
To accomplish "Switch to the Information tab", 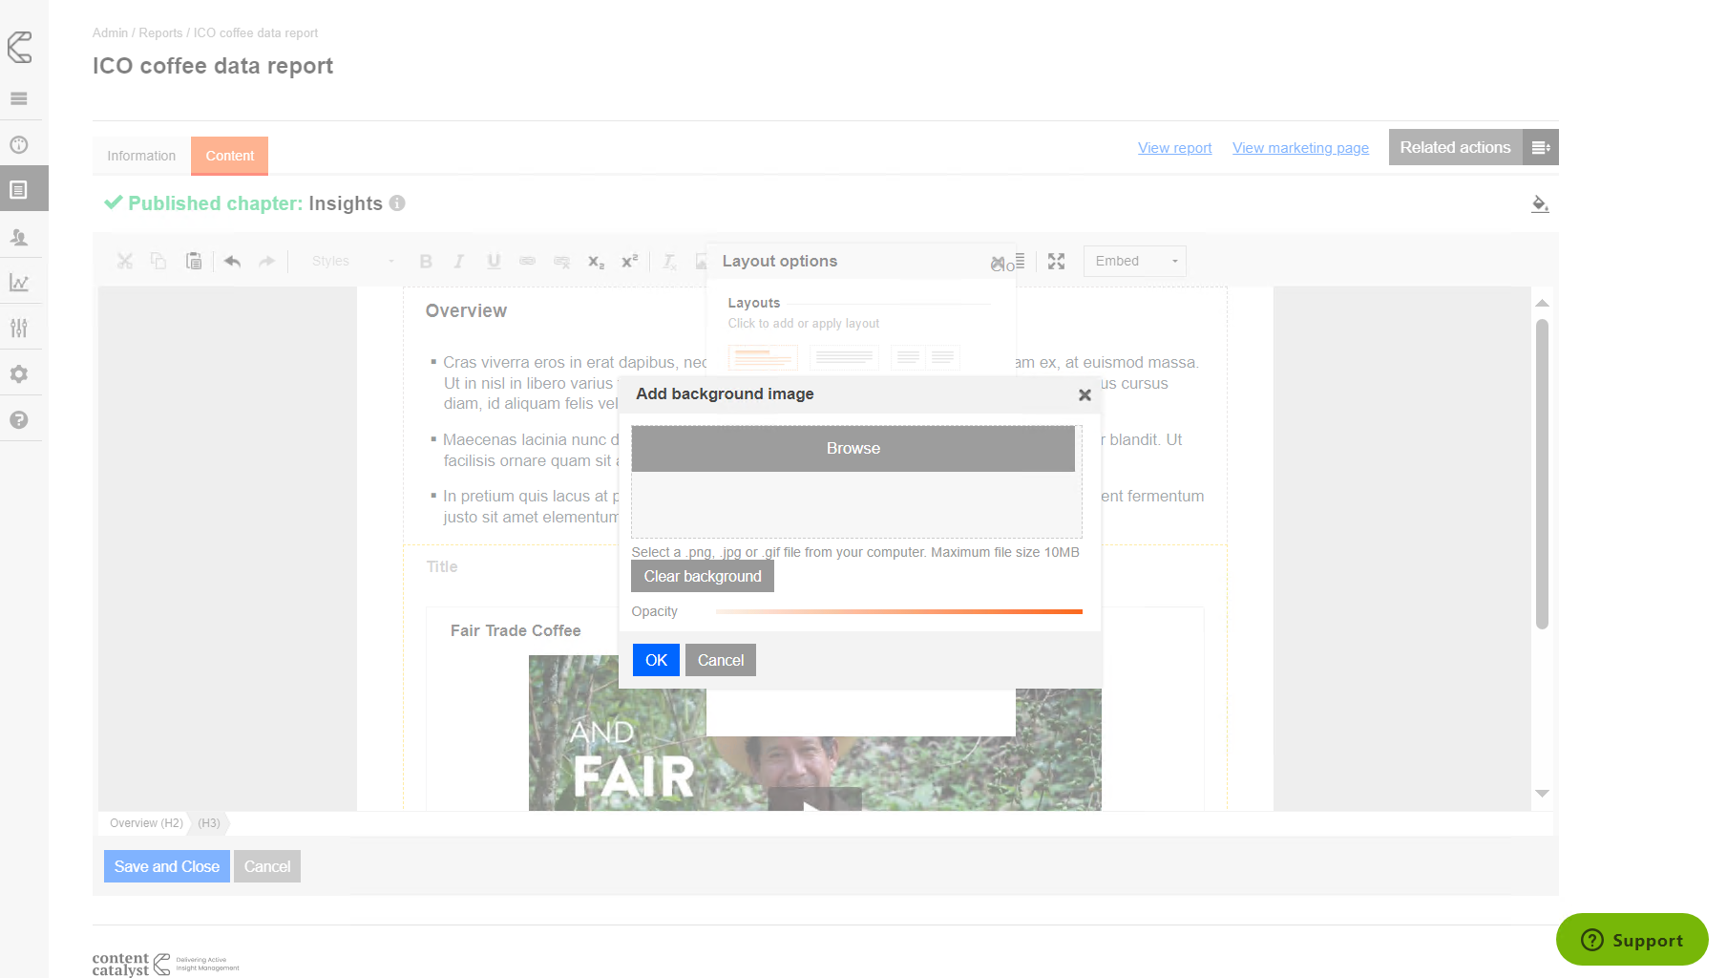I will pyautogui.click(x=141, y=156).
